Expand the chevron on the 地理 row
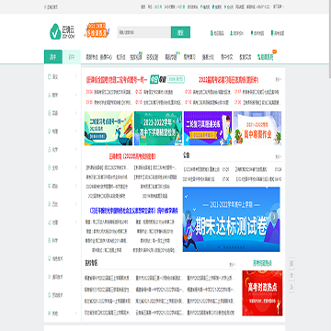Screen dimensions: 331x331 (x=76, y=223)
